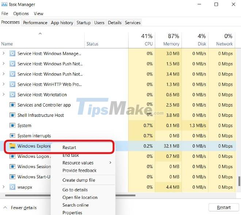Sort by the Memory column header
The height and width of the screenshot is (215, 241).
pyautogui.click(x=168, y=40)
